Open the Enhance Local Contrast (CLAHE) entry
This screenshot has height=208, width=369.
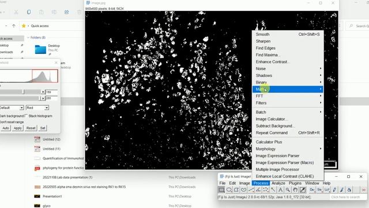(x=288, y=176)
